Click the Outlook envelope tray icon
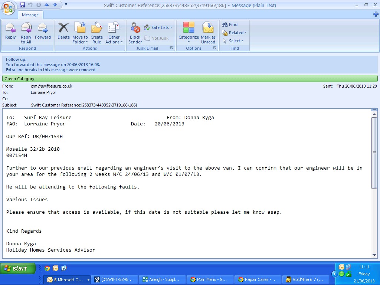 (x=341, y=267)
